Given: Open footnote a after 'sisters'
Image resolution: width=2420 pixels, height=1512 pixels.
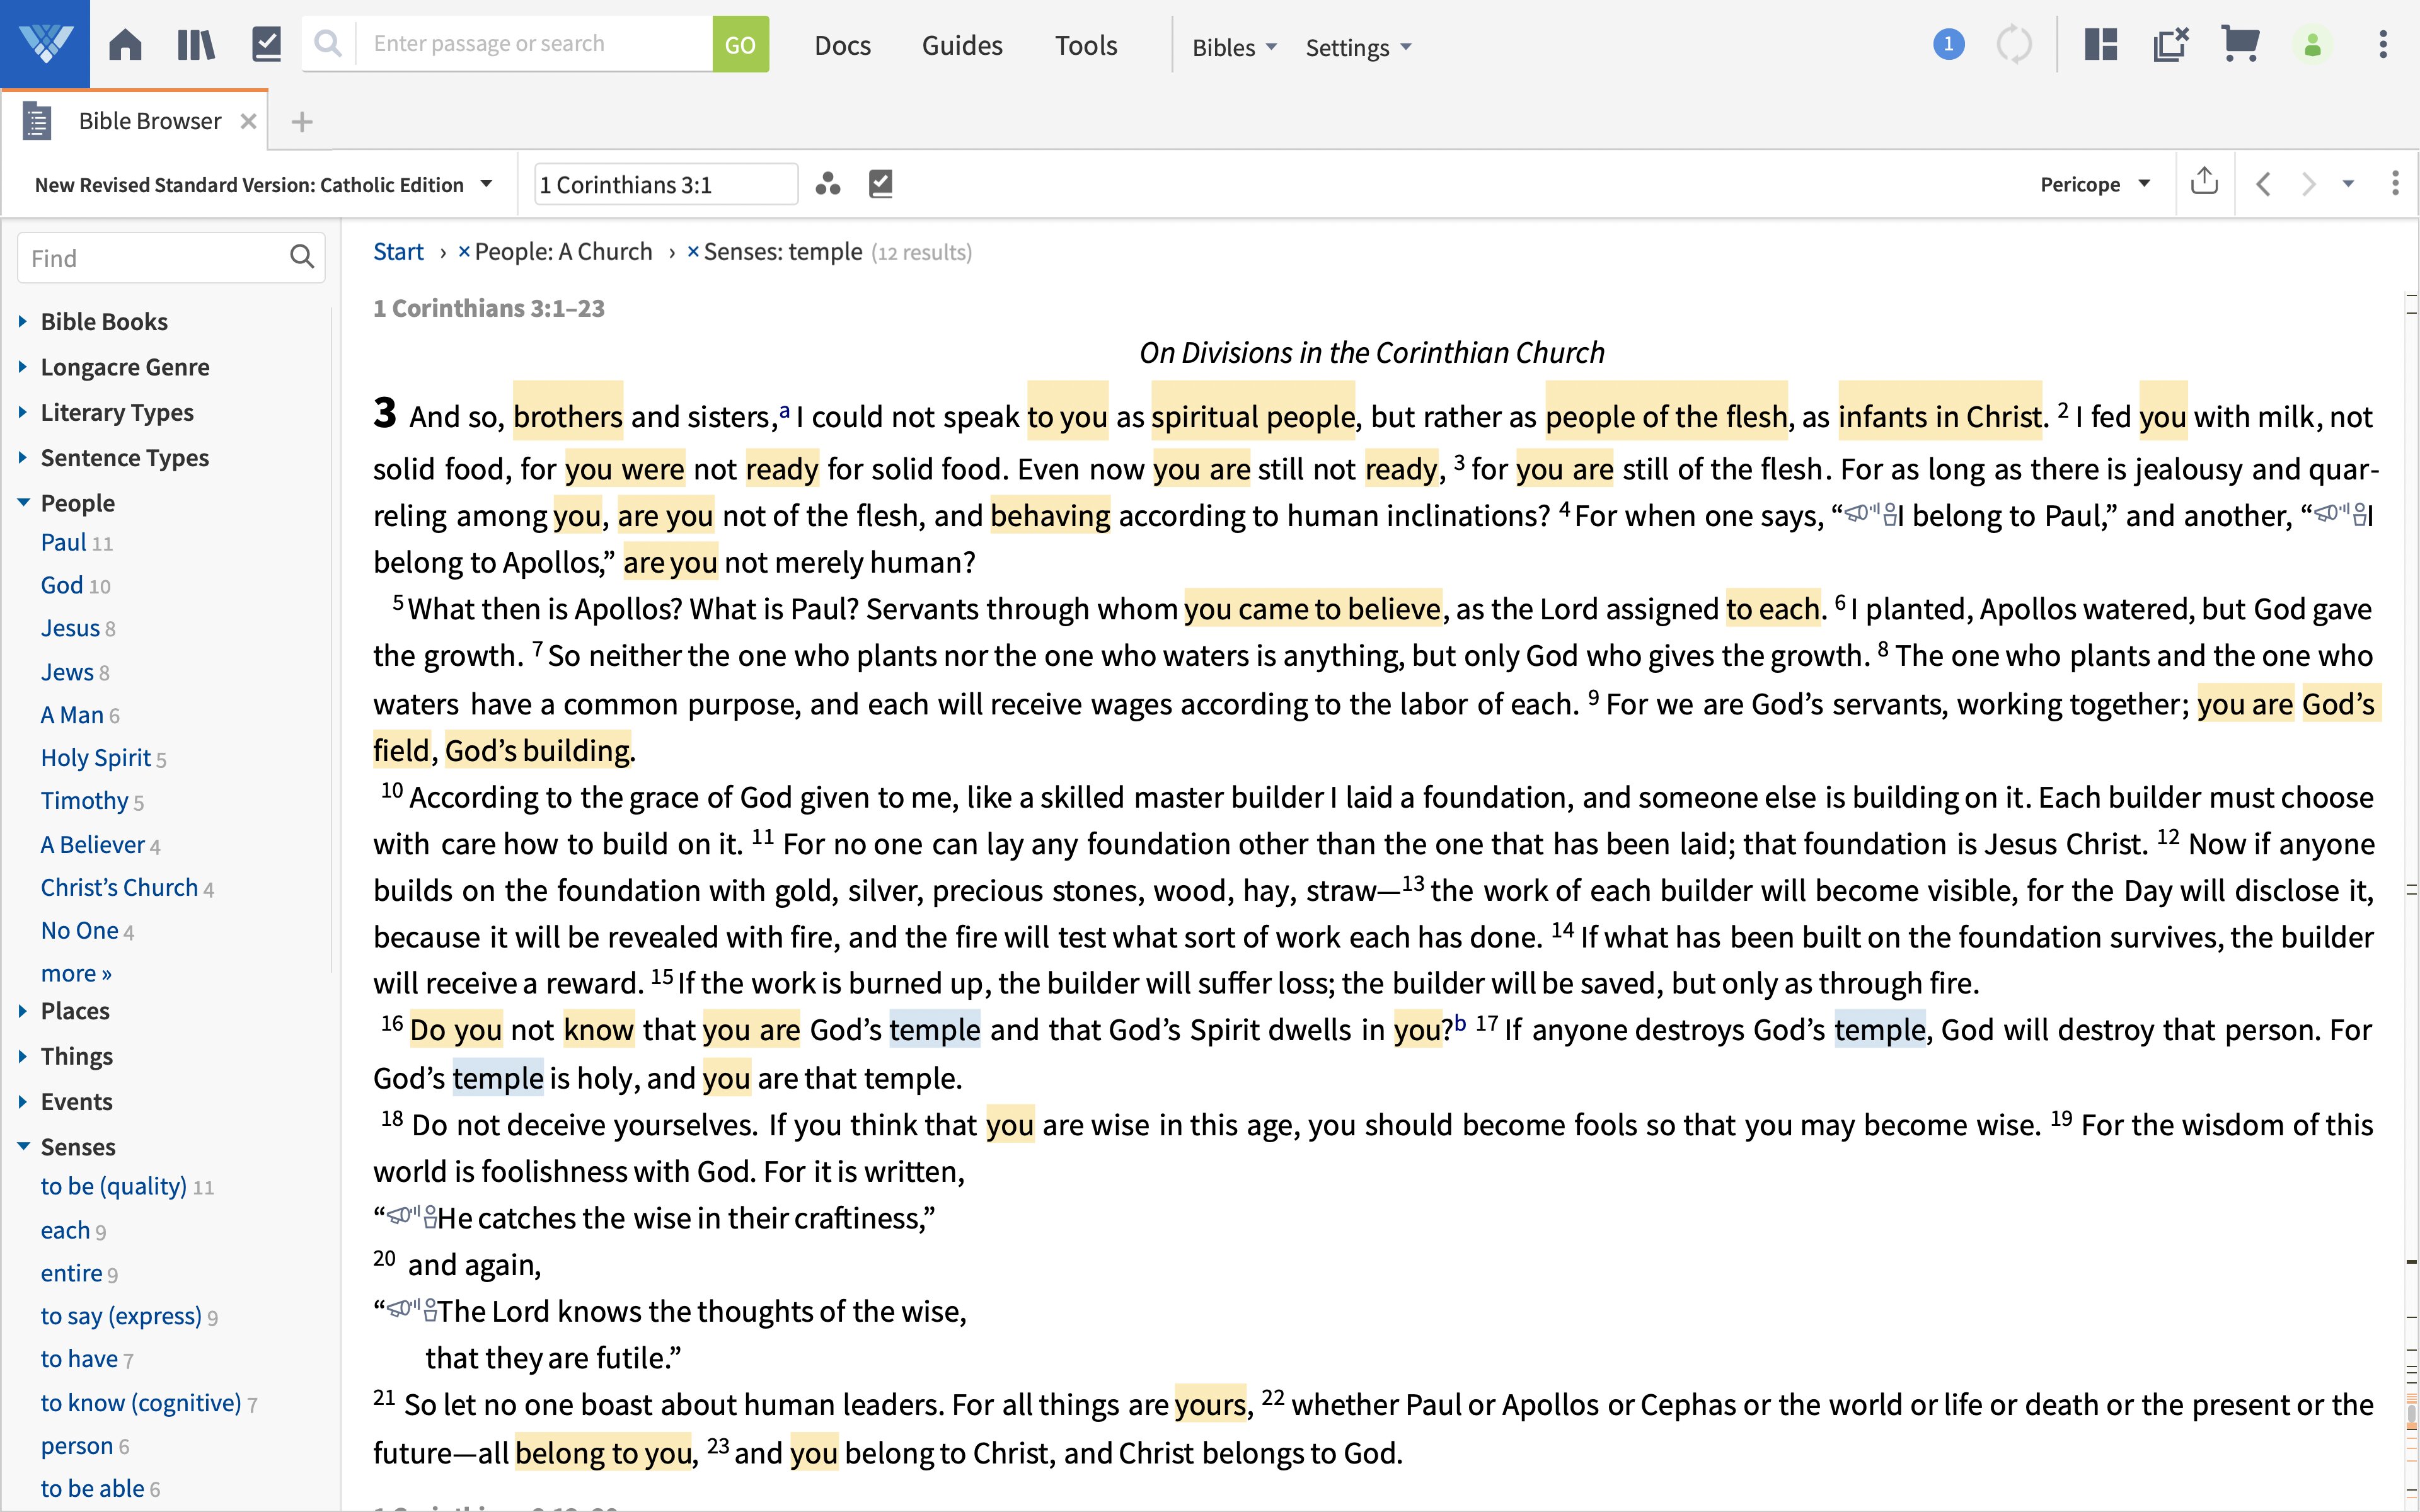Looking at the screenshot, I should click(x=785, y=410).
